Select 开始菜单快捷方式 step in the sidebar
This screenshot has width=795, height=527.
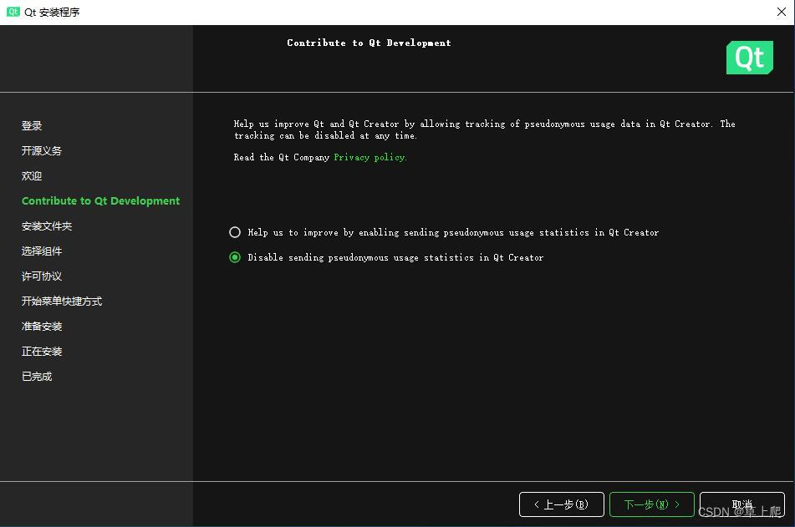coord(61,301)
